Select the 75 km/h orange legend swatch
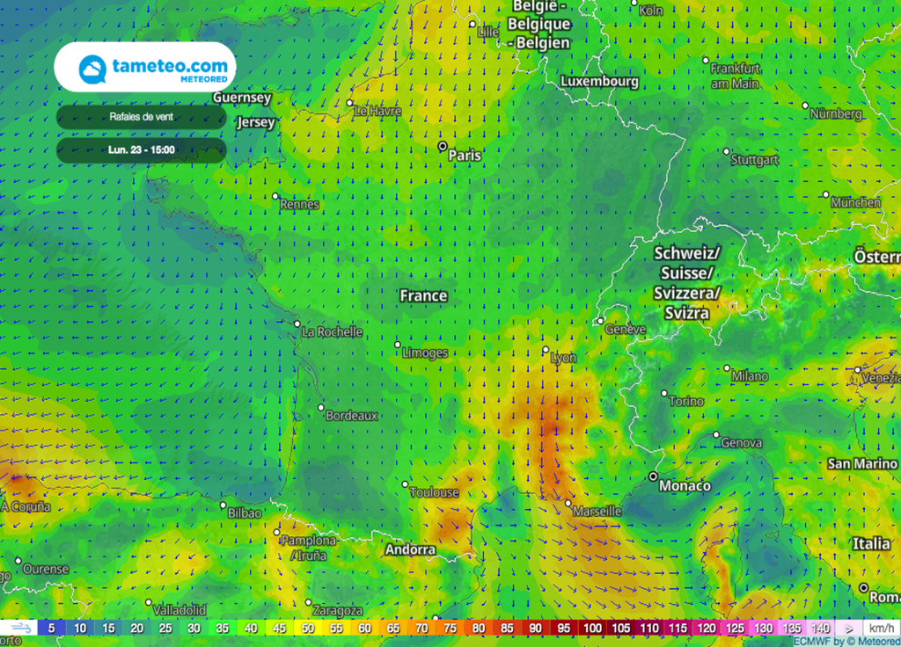This screenshot has width=901, height=647. point(450,628)
